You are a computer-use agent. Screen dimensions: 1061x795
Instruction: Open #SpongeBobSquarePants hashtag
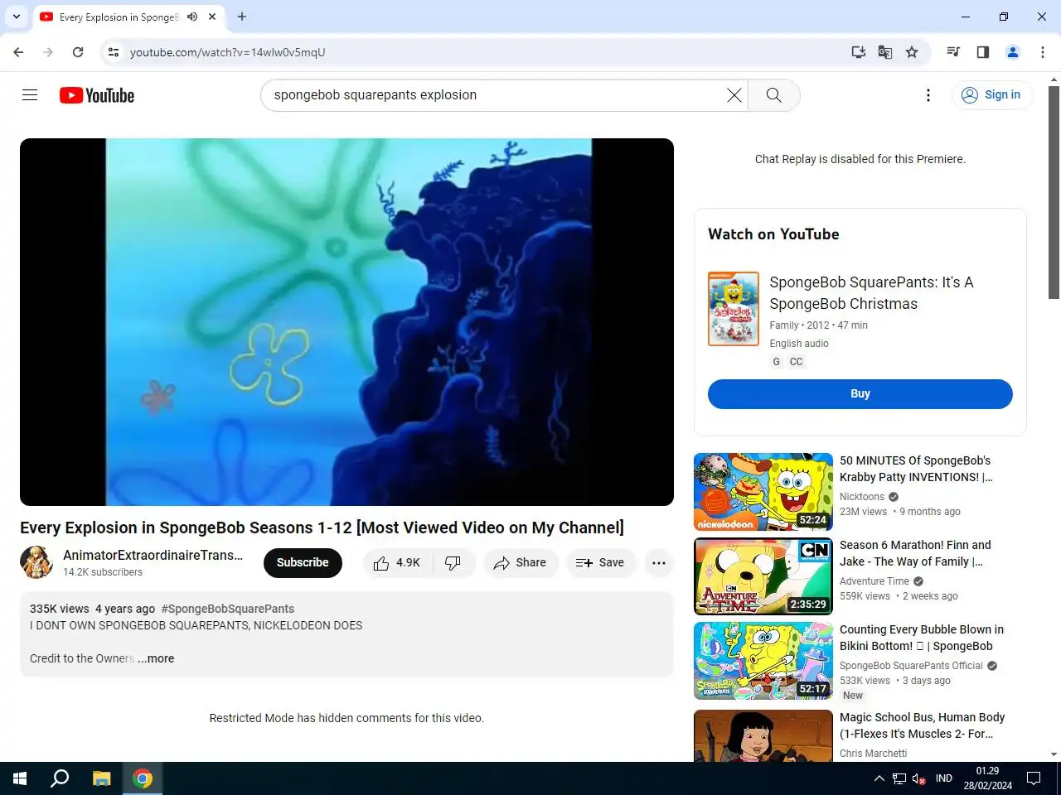coord(228,609)
